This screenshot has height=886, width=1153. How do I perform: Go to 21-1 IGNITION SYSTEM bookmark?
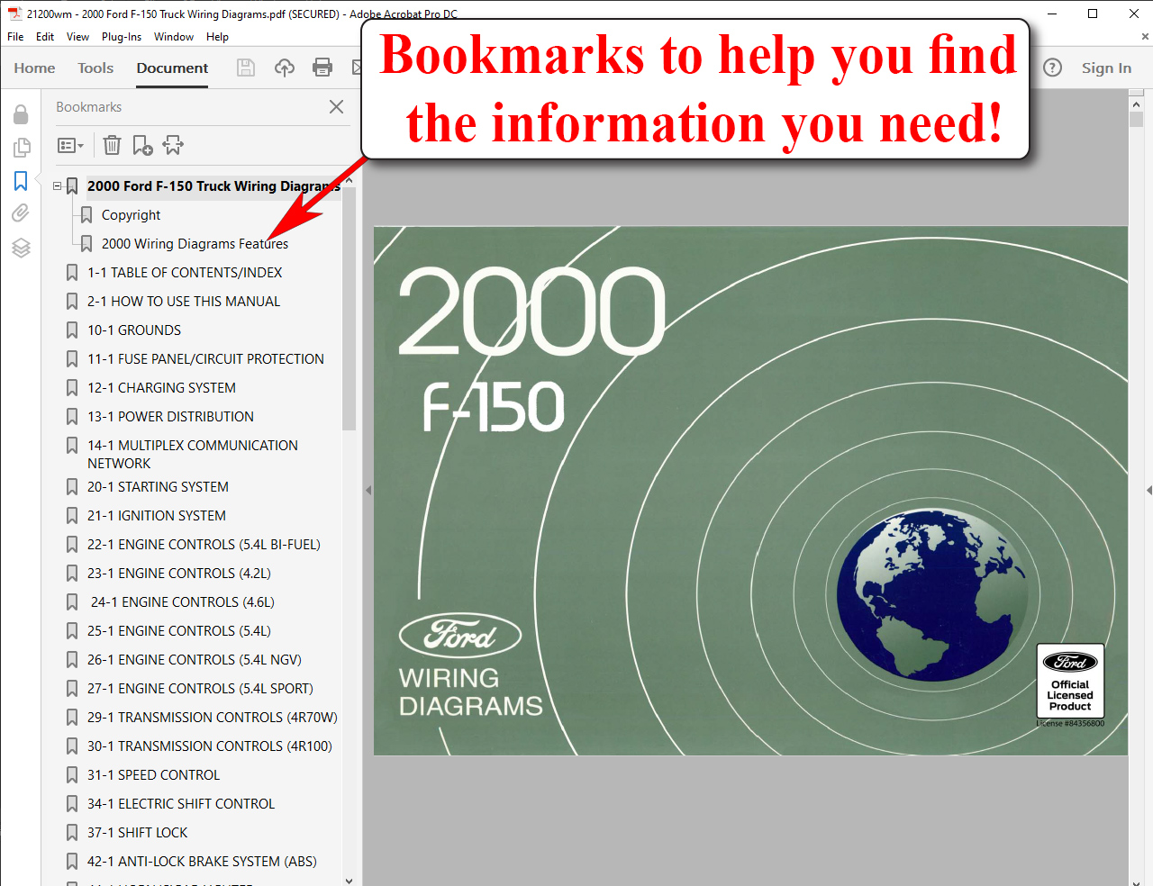[x=157, y=516]
